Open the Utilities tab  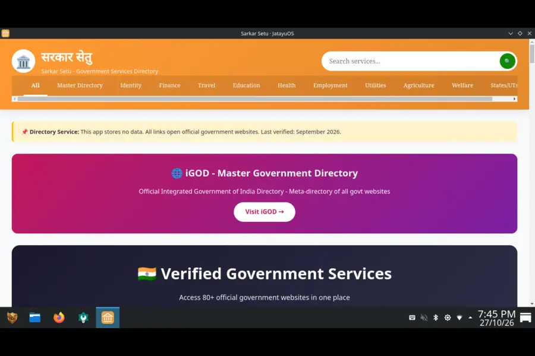point(375,85)
